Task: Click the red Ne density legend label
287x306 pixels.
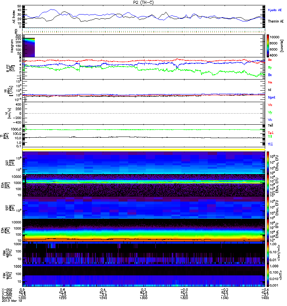Action: [x=270, y=82]
